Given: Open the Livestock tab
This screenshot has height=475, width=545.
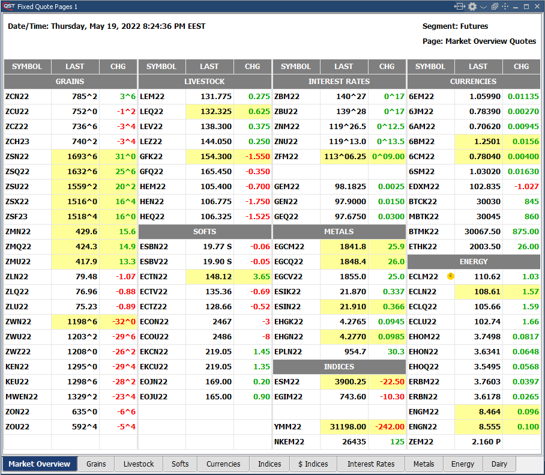Looking at the screenshot, I should (139, 464).
